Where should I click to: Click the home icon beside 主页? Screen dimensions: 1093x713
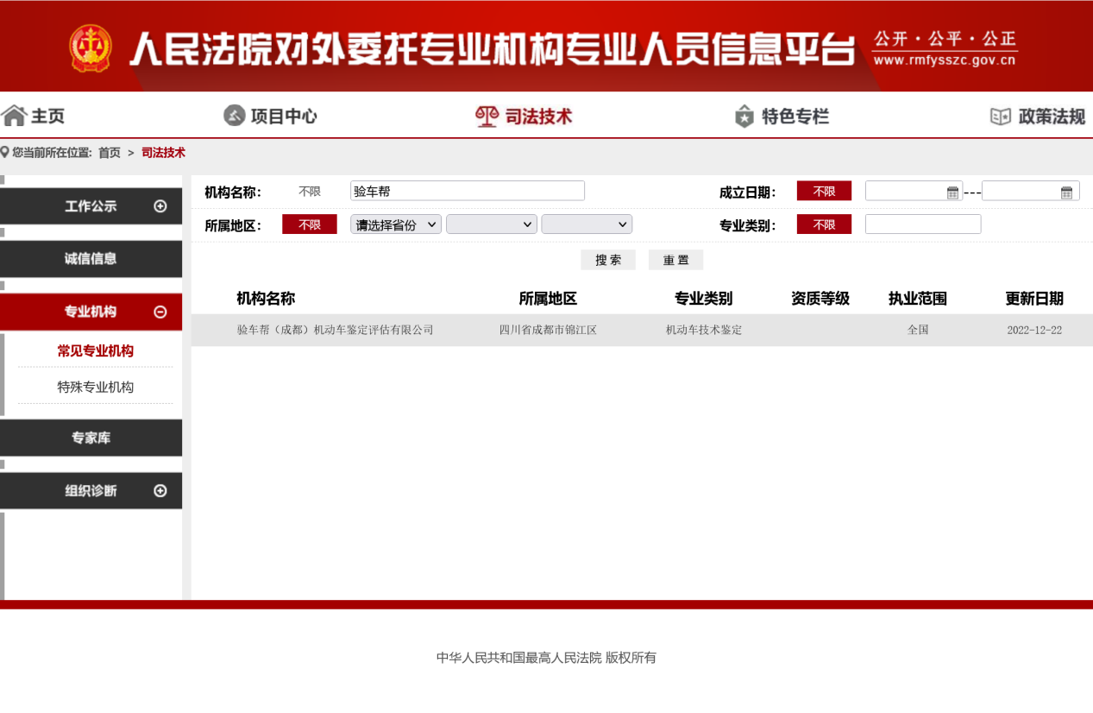(x=14, y=116)
